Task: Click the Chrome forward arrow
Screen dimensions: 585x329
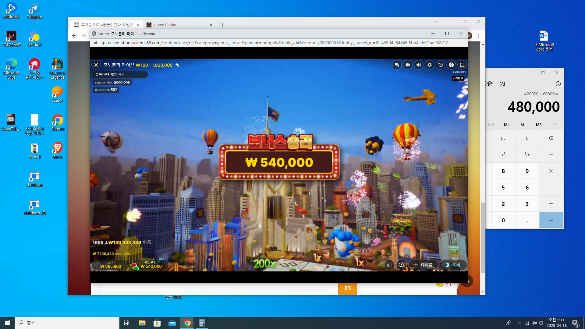Action: click(84, 36)
